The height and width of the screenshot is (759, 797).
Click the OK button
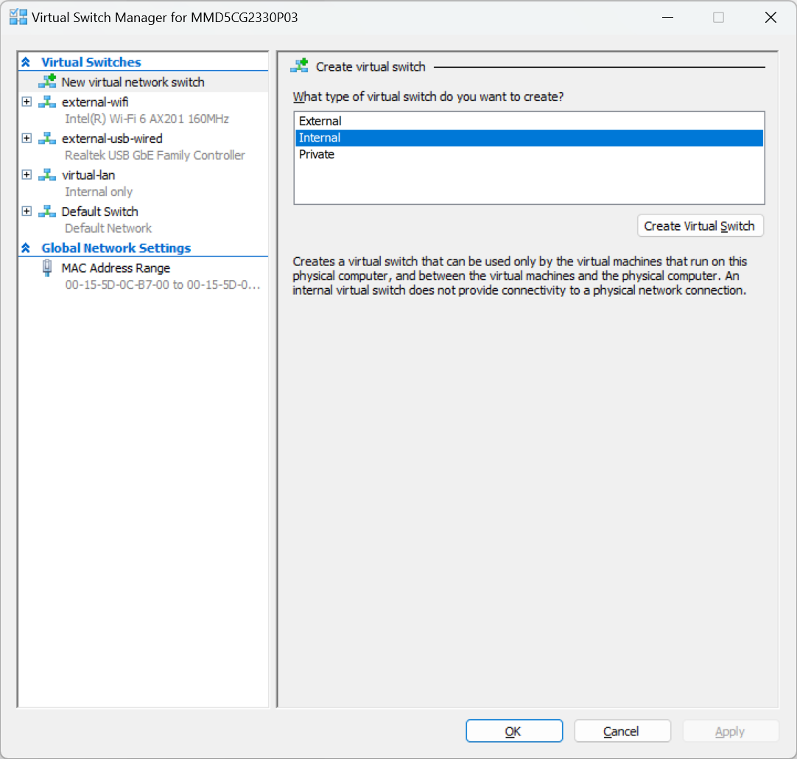513,731
